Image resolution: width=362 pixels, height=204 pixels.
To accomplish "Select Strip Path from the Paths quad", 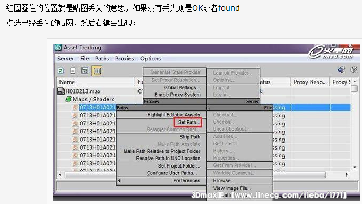I will [x=190, y=137].
